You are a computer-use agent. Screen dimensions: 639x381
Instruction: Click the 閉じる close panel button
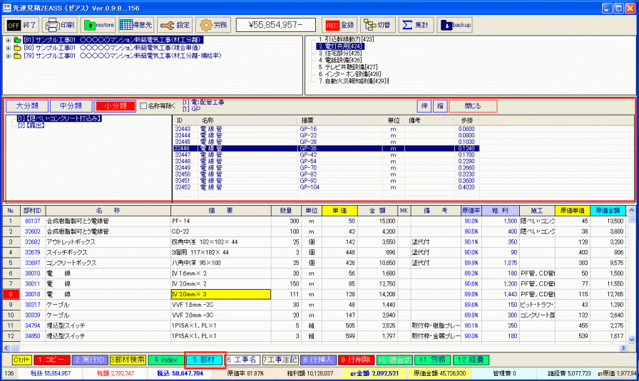[x=473, y=106]
